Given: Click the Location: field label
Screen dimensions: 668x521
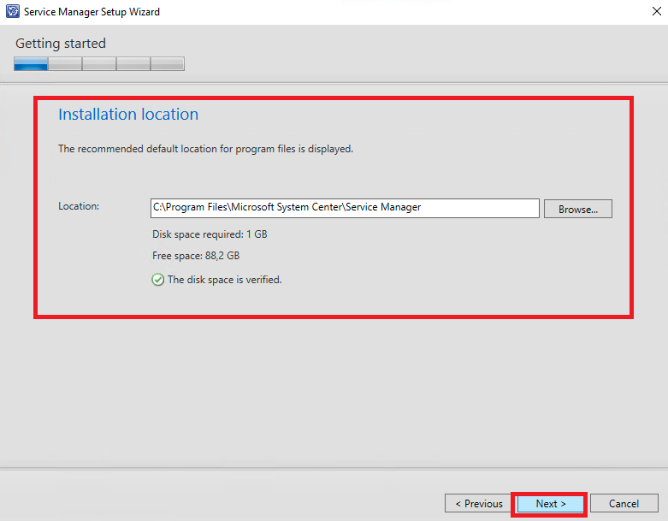Looking at the screenshot, I should click(x=79, y=206).
